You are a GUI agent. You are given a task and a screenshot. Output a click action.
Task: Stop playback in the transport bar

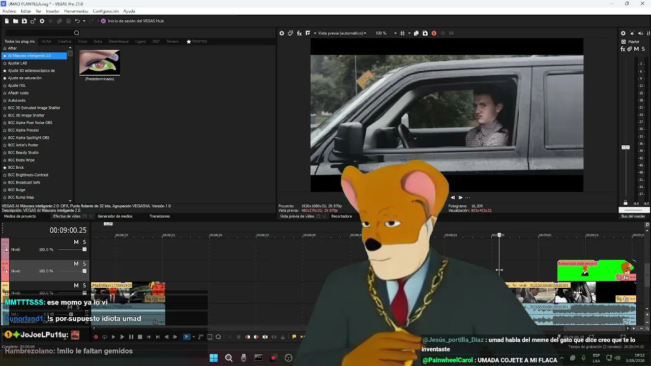pos(140,337)
